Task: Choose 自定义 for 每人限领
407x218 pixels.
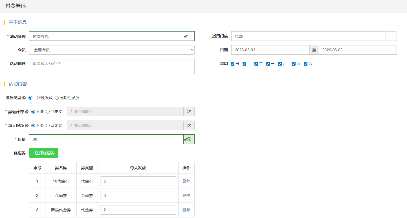Action: pyautogui.click(x=48, y=126)
